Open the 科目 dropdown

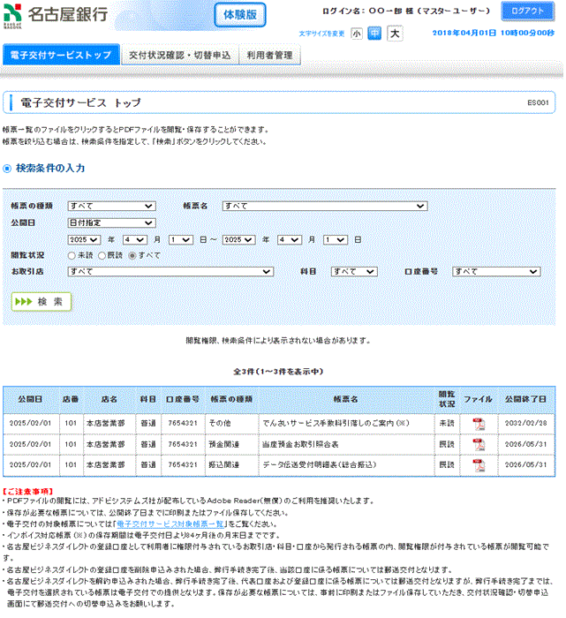pyautogui.click(x=354, y=272)
